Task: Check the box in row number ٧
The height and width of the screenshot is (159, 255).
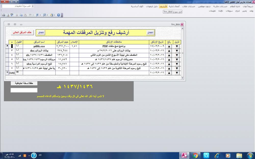Action: point(17,67)
